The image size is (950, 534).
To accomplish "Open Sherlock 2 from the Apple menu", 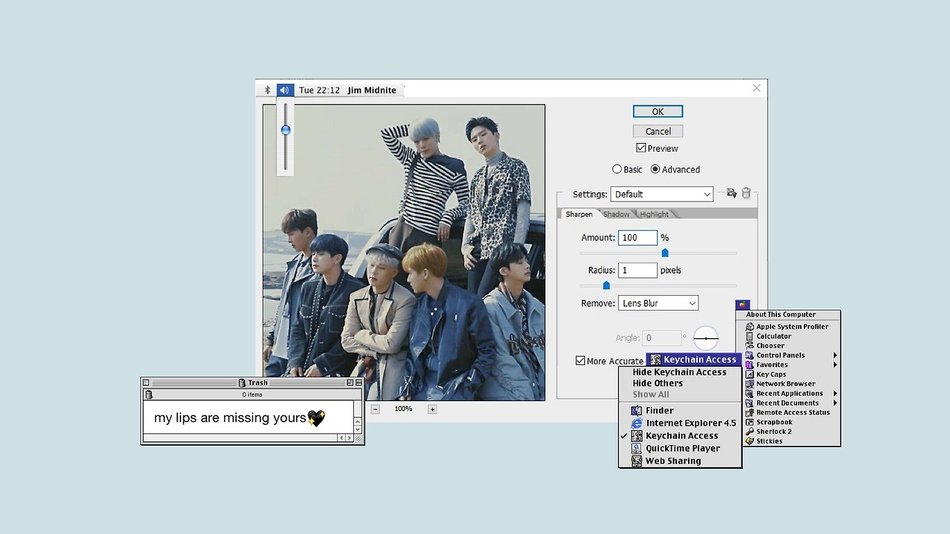I will [773, 431].
